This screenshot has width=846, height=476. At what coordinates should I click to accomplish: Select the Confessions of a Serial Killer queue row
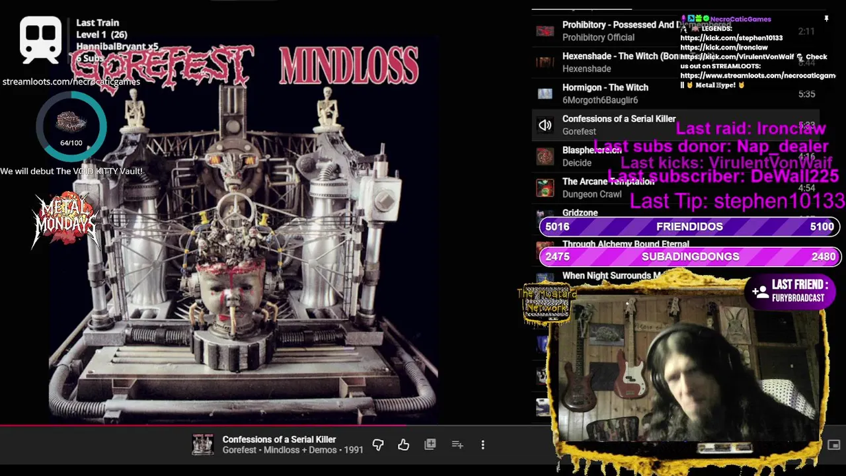(x=675, y=125)
